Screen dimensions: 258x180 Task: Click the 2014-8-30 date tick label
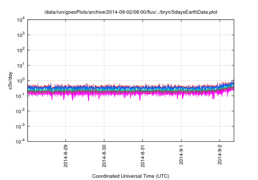click(x=104, y=156)
